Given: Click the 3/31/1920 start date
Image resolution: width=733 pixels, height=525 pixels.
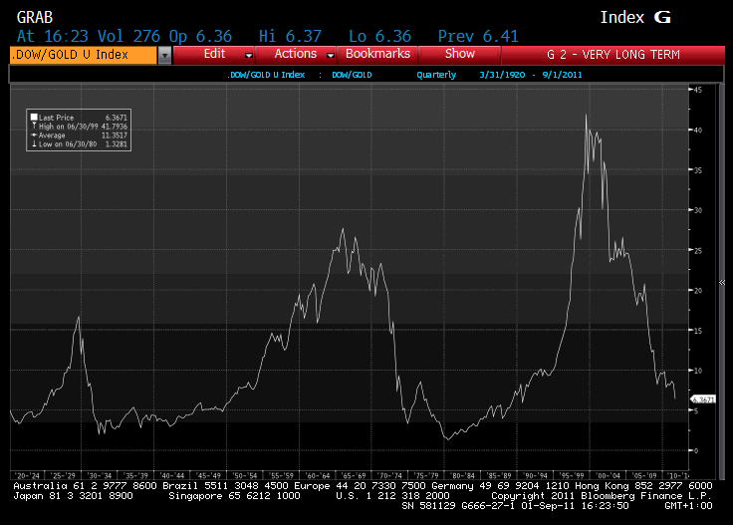Looking at the screenshot, I should tap(502, 75).
